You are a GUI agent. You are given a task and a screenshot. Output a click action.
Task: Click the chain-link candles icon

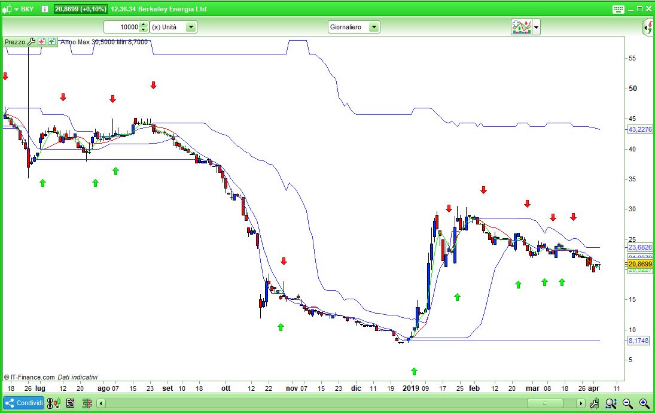[54, 403]
